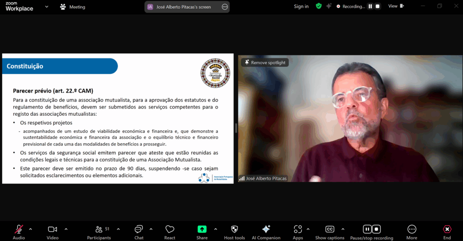Image resolution: width=463 pixels, height=241 pixels.
Task: Expand apps options chevron
Action: [308, 229]
